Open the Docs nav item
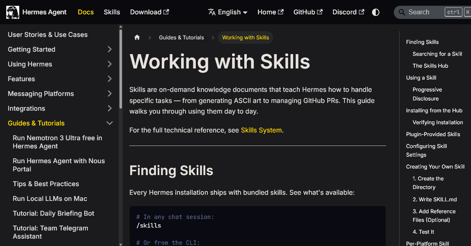 click(x=85, y=12)
